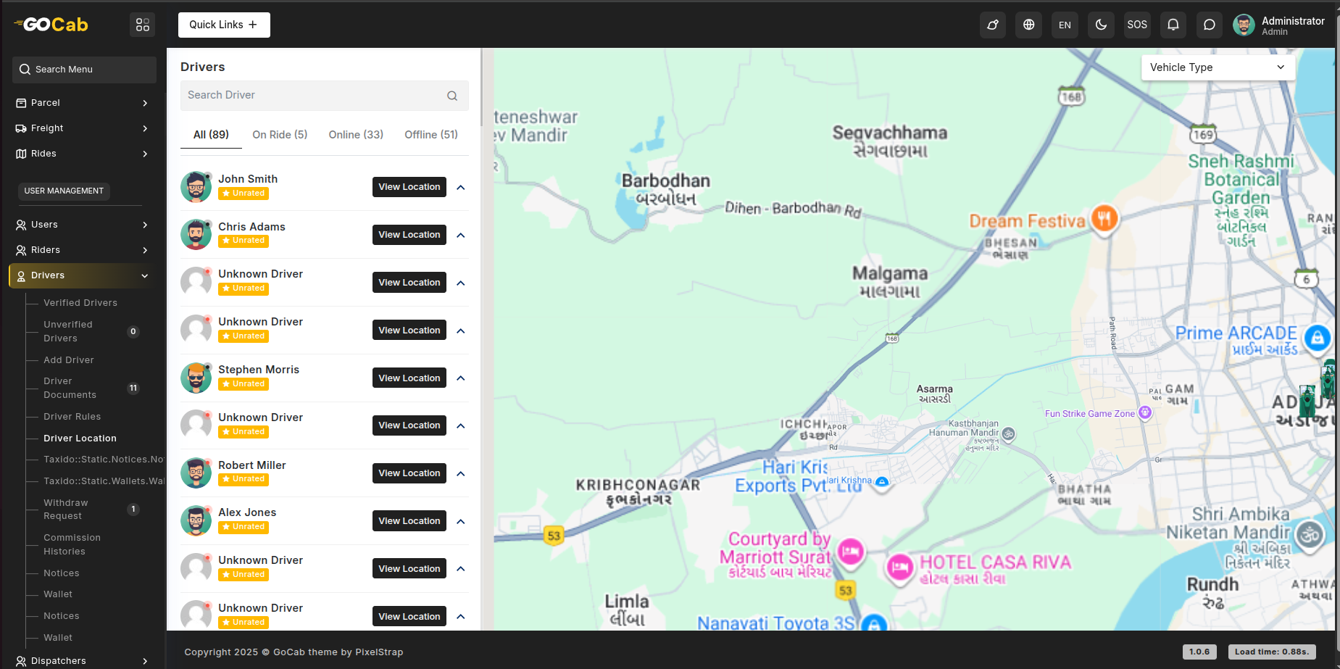Expand the Parcel sidebar menu
1340x669 pixels.
pyautogui.click(x=83, y=103)
